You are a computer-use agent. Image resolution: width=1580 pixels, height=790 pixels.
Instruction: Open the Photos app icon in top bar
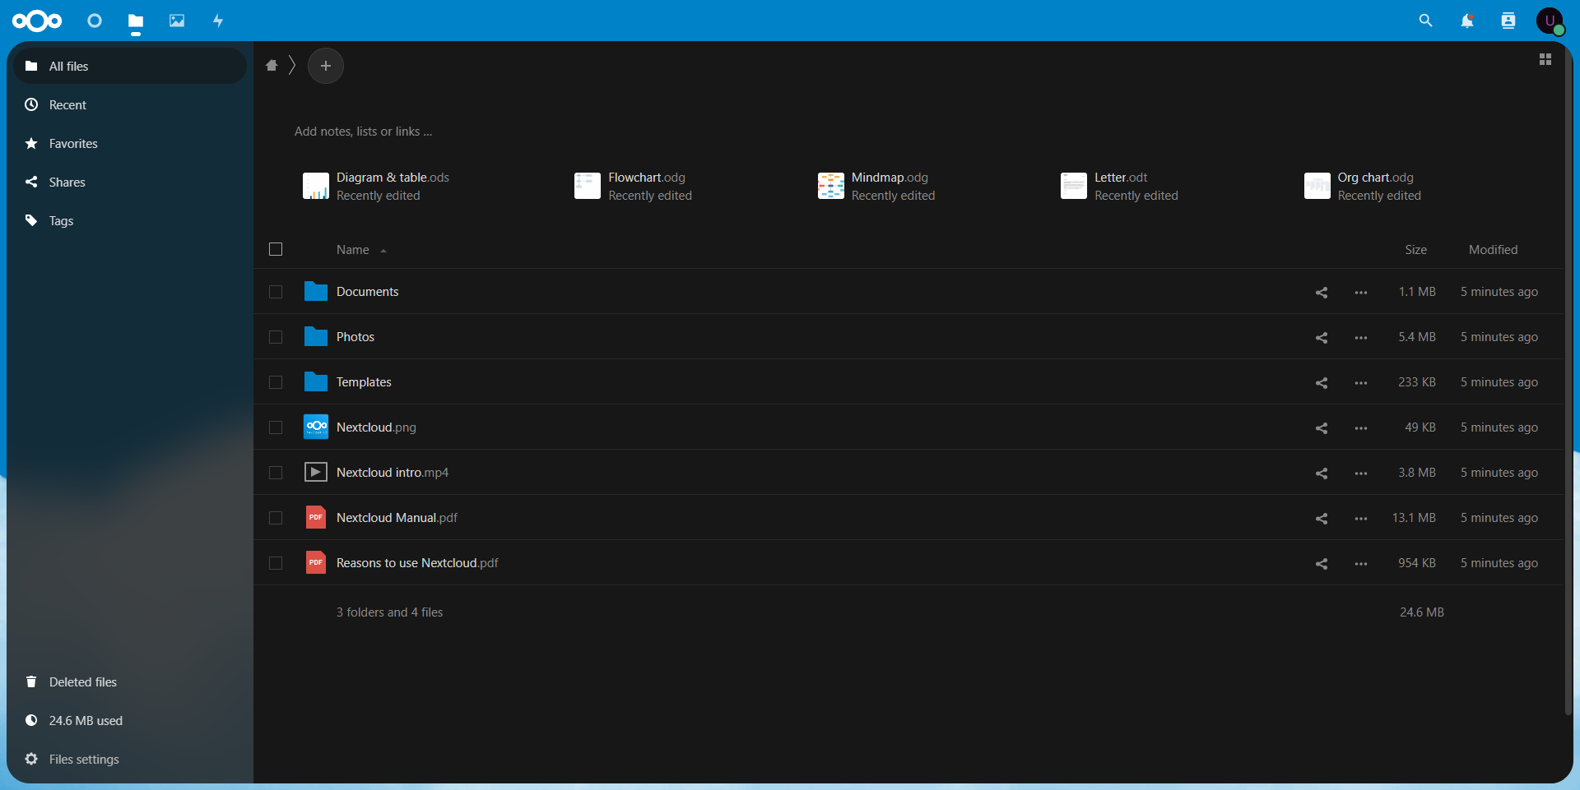coord(177,21)
